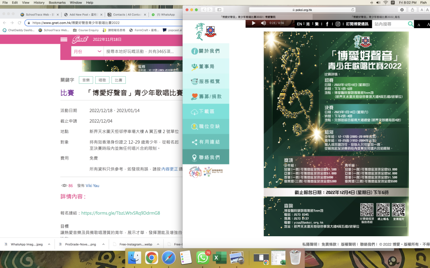The image size is (430, 268).
Task: Expand options for WhatsApp Imag....jpeg download
Action: click(49, 244)
